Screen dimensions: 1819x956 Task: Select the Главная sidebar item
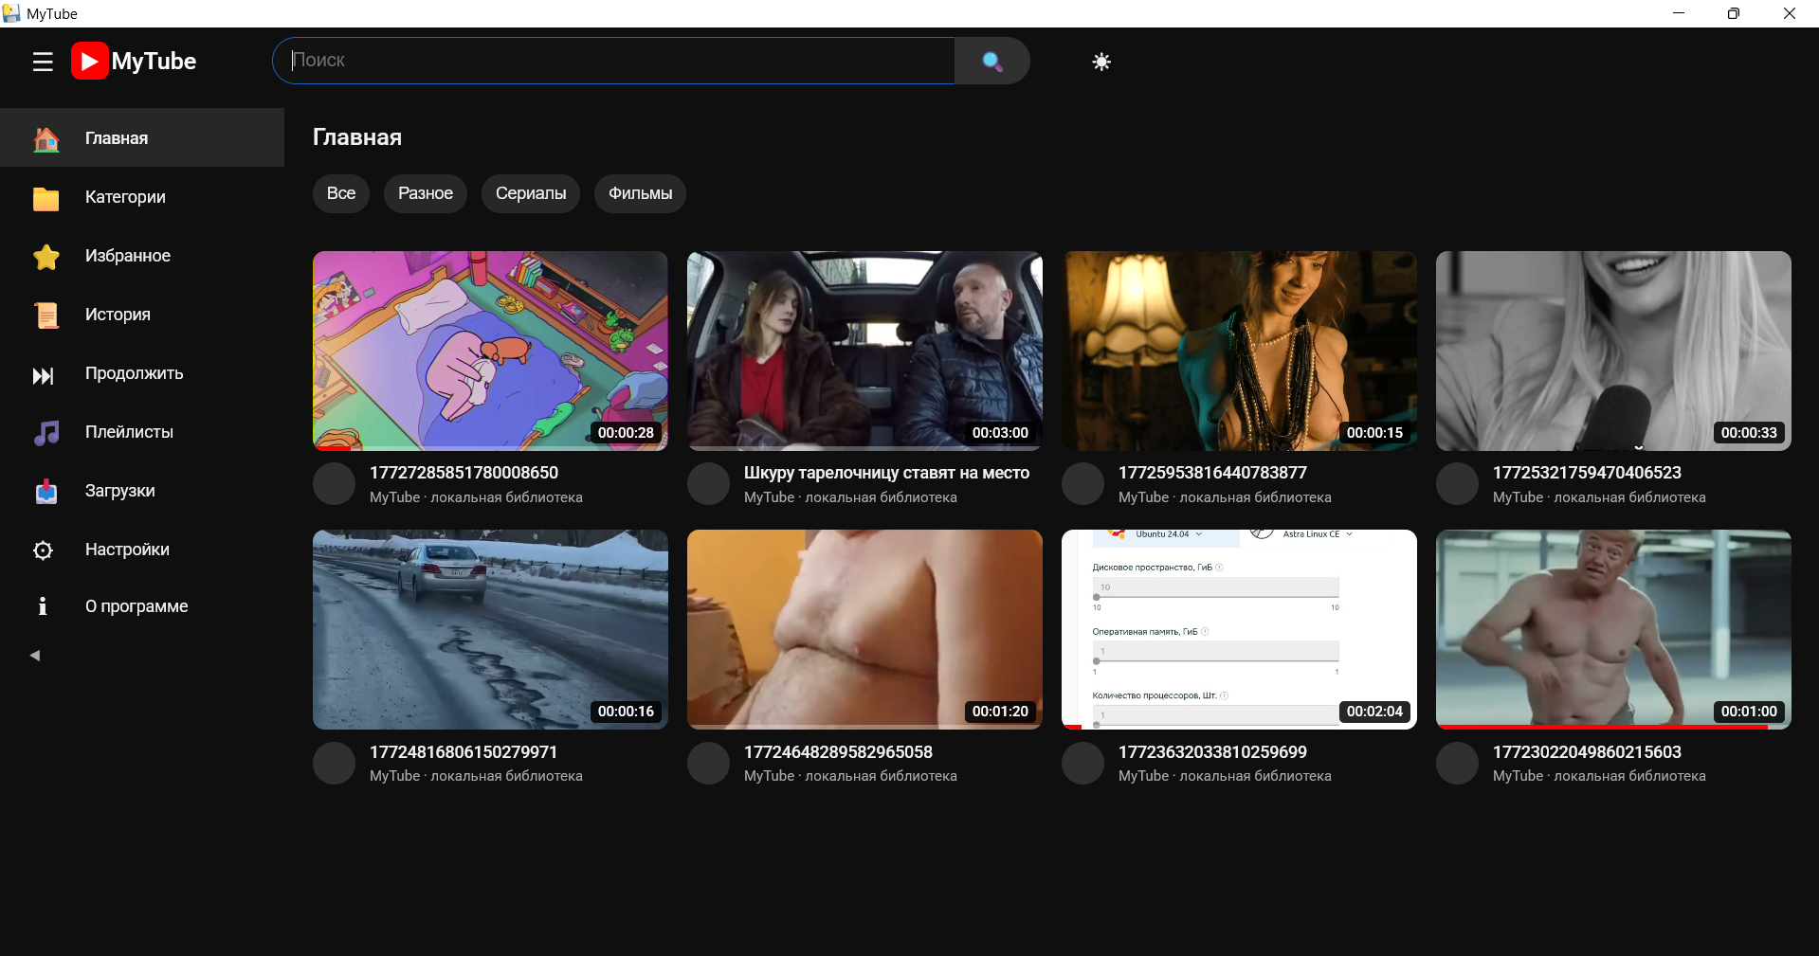[x=117, y=138]
